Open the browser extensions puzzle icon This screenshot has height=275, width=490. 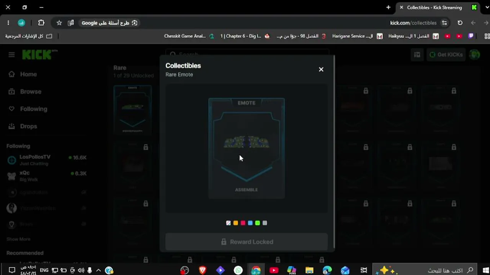point(41,23)
